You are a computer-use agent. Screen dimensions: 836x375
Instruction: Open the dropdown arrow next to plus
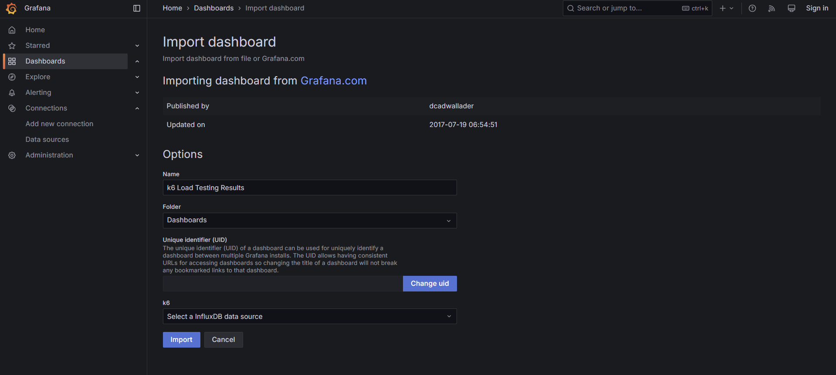tap(731, 8)
